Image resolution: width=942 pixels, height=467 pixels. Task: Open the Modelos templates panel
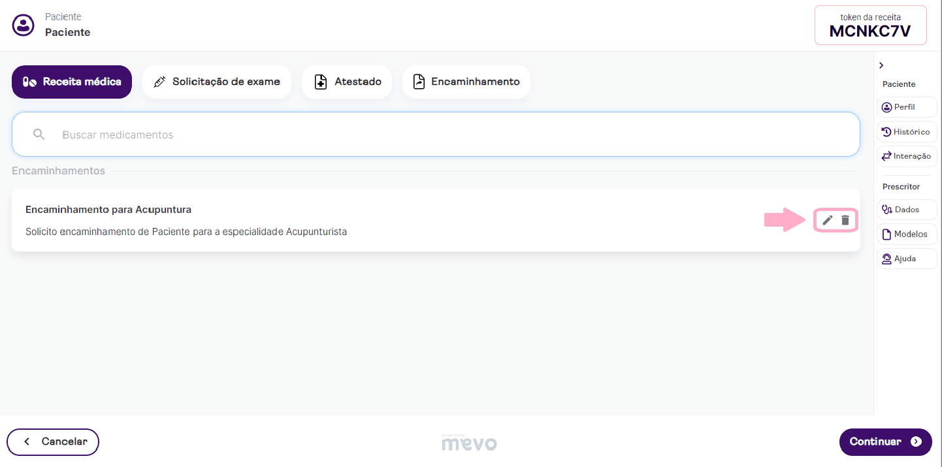pos(906,234)
